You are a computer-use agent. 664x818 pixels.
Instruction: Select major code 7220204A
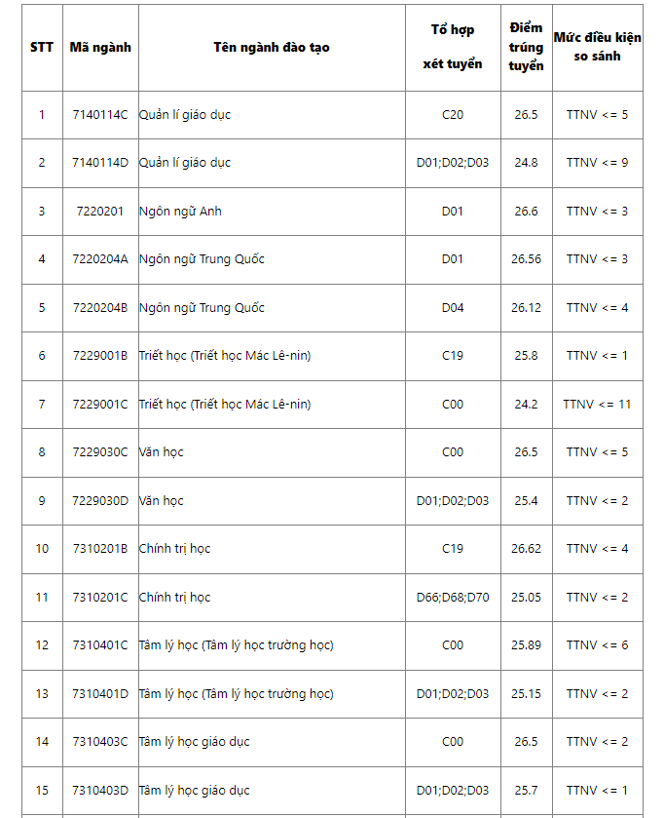click(100, 259)
